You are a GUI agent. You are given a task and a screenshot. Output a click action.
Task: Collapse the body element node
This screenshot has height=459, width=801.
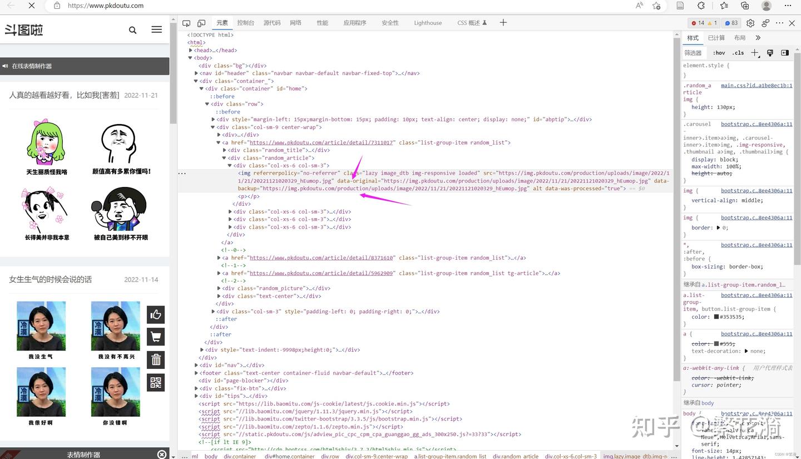(x=190, y=58)
